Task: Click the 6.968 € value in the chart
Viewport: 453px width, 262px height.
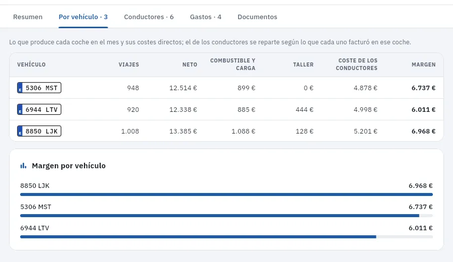Action: click(x=421, y=185)
